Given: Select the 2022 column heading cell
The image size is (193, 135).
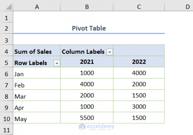Looking at the screenshot, I should (139, 62).
